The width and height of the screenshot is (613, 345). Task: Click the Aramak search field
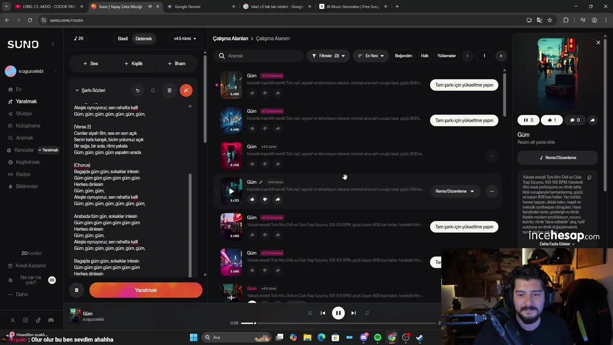coord(259,56)
